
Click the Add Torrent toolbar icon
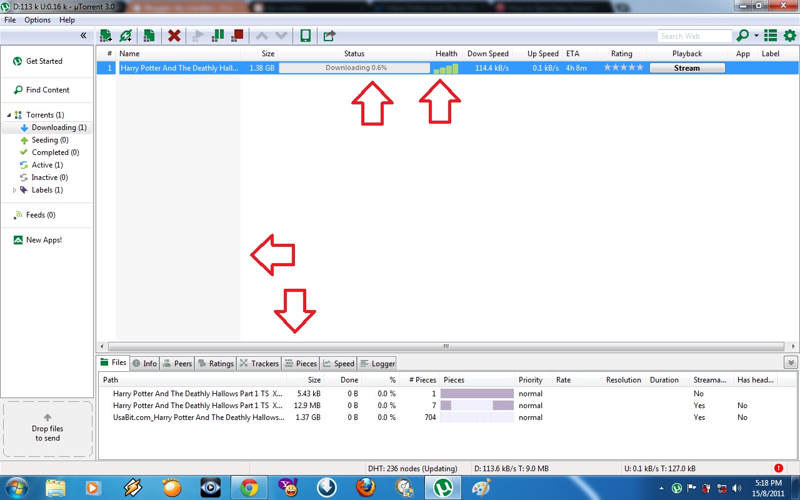[106, 36]
